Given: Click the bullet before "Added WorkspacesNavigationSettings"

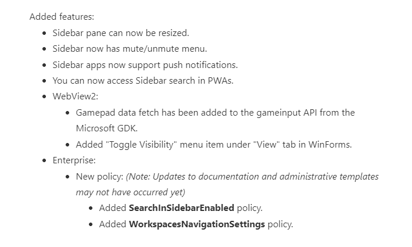Looking at the screenshot, I should pyautogui.click(x=91, y=225).
